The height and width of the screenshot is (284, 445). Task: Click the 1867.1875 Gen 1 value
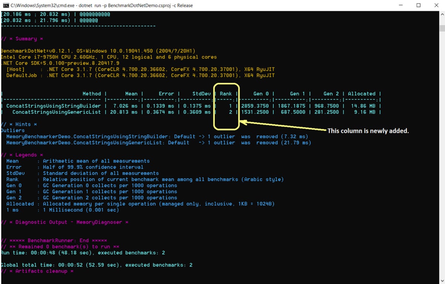[x=291, y=106]
